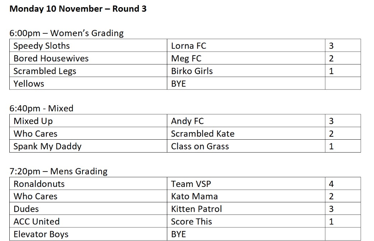Select the Bored Housewives cell
This screenshot has height=241, width=374.
51,58
